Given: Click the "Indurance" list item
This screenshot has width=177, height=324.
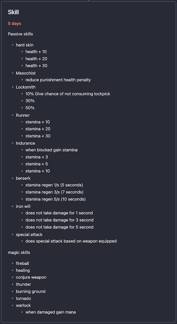Looking at the screenshot, I should pyautogui.click(x=25, y=143).
